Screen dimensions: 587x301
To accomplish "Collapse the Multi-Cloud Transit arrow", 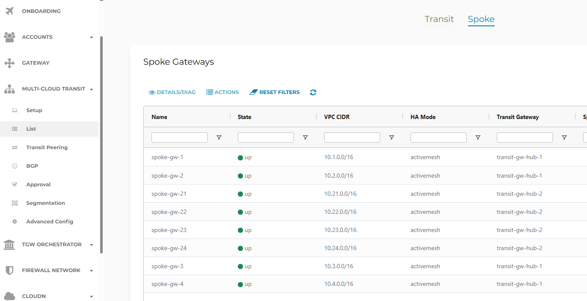I will pos(92,89).
